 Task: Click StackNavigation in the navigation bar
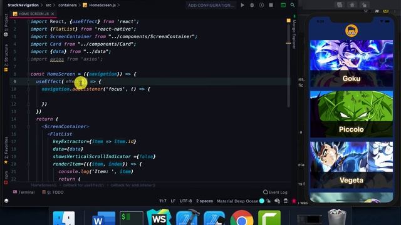pos(23,5)
